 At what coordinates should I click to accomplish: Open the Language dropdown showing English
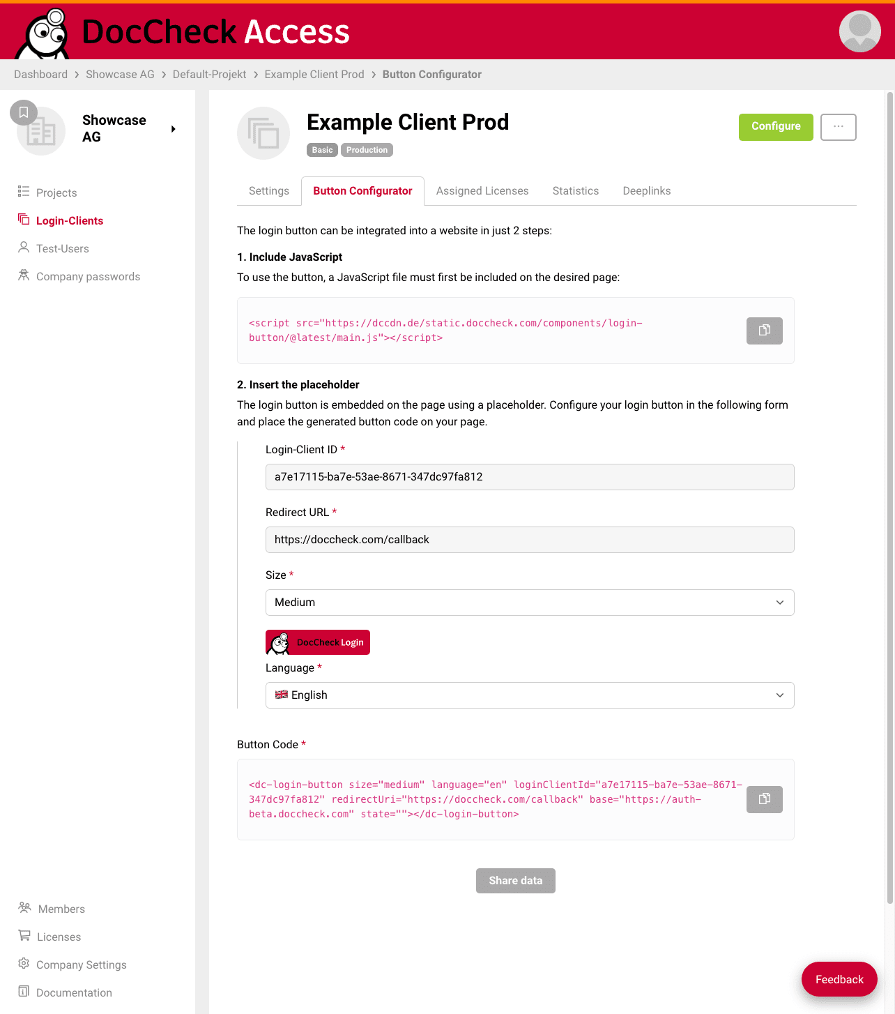click(x=530, y=695)
